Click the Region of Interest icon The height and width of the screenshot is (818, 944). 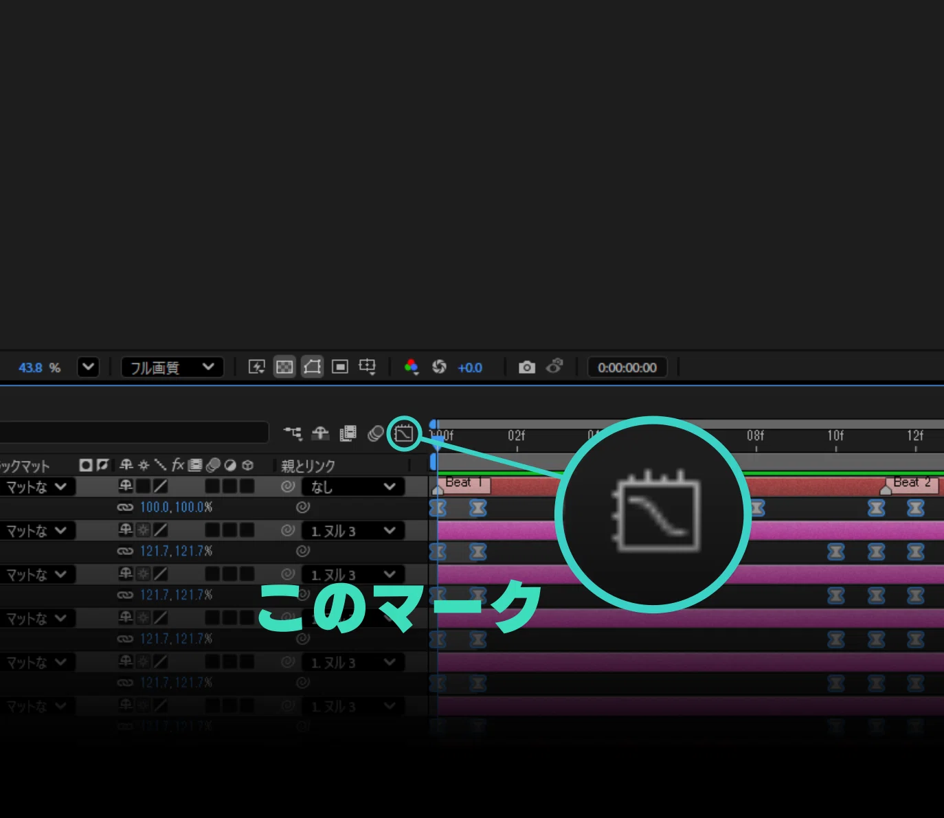click(x=340, y=367)
